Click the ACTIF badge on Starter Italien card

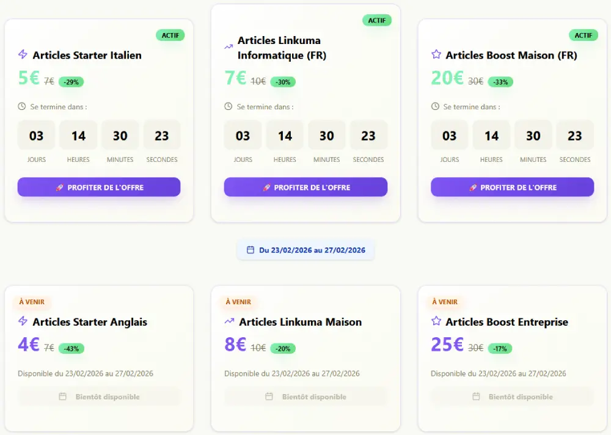170,35
